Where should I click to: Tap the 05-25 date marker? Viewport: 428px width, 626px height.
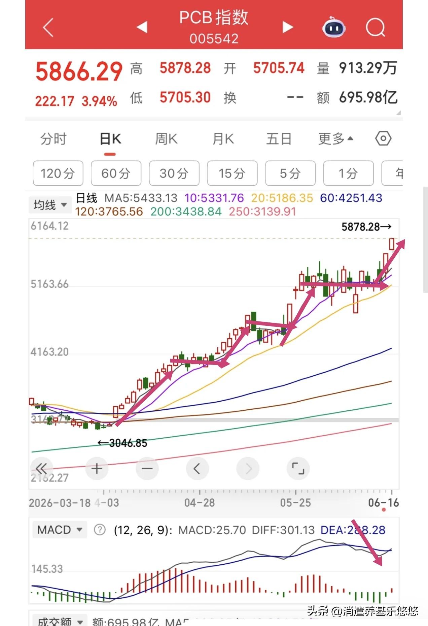click(x=295, y=503)
